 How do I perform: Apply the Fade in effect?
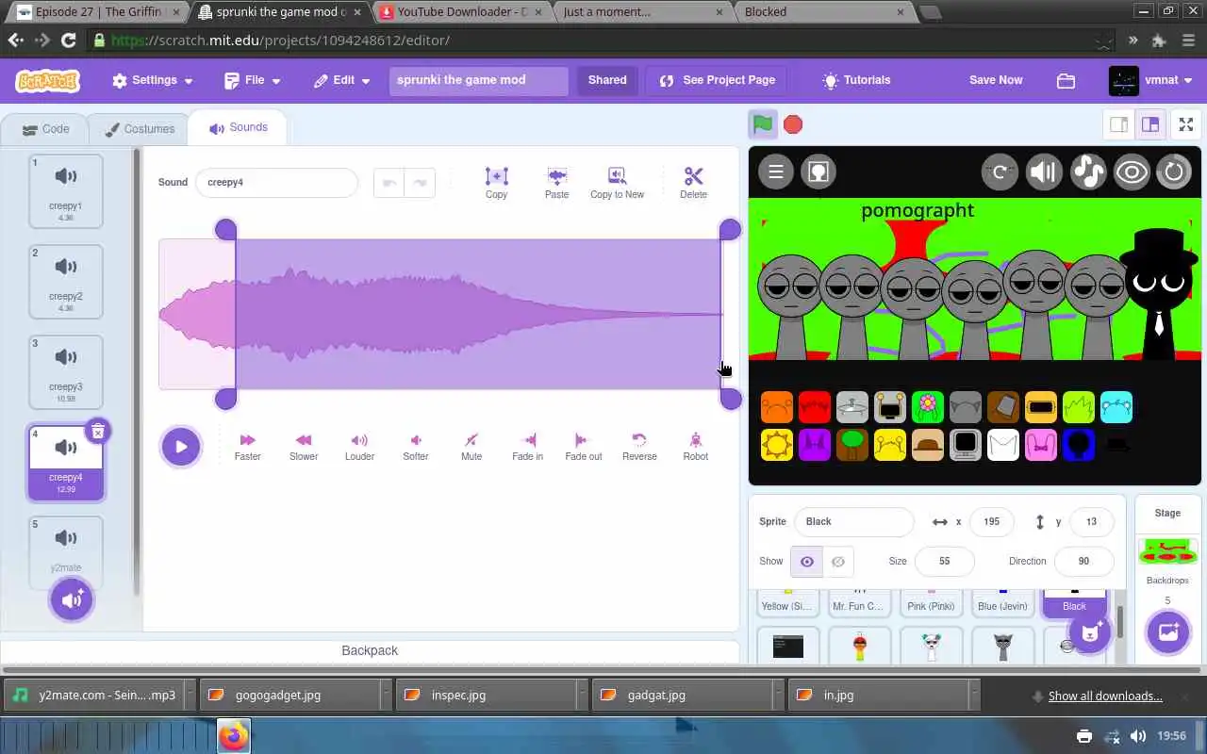point(527,447)
